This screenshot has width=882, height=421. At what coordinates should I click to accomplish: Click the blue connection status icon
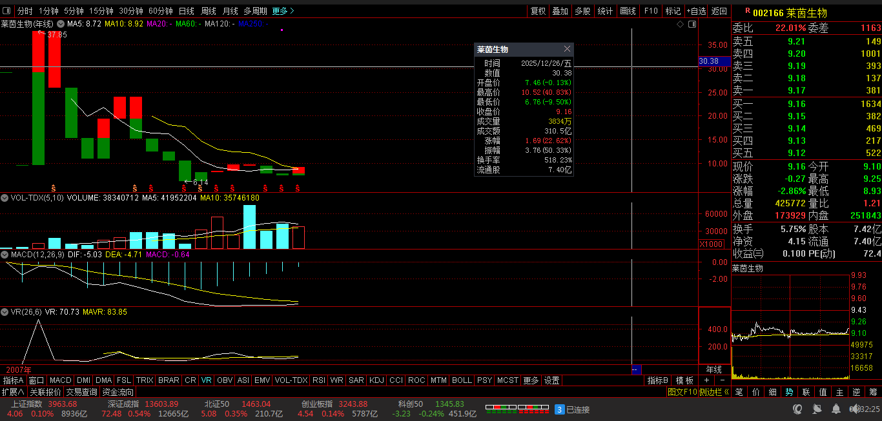(560, 409)
